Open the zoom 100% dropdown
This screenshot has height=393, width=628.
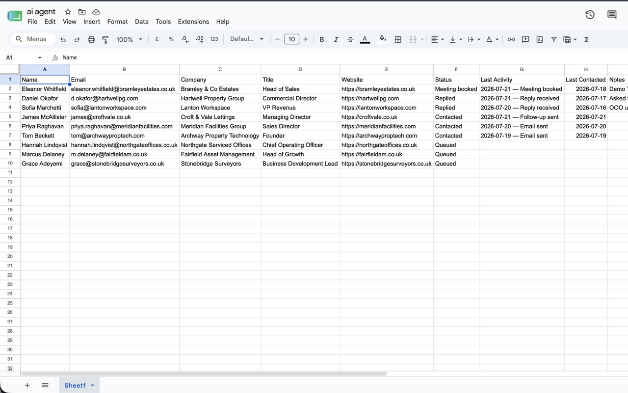(130, 39)
